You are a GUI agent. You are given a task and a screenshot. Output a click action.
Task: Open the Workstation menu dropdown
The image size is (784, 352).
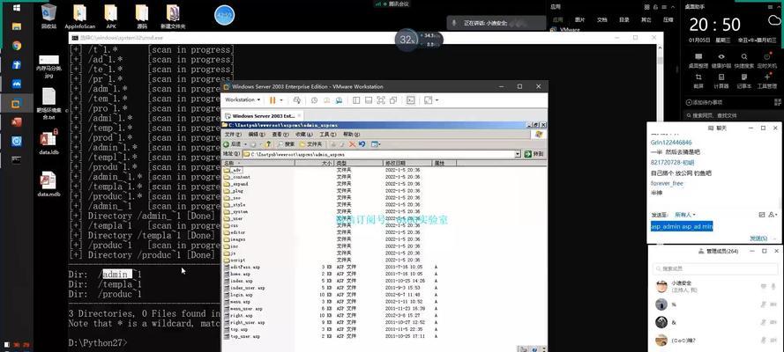point(243,99)
